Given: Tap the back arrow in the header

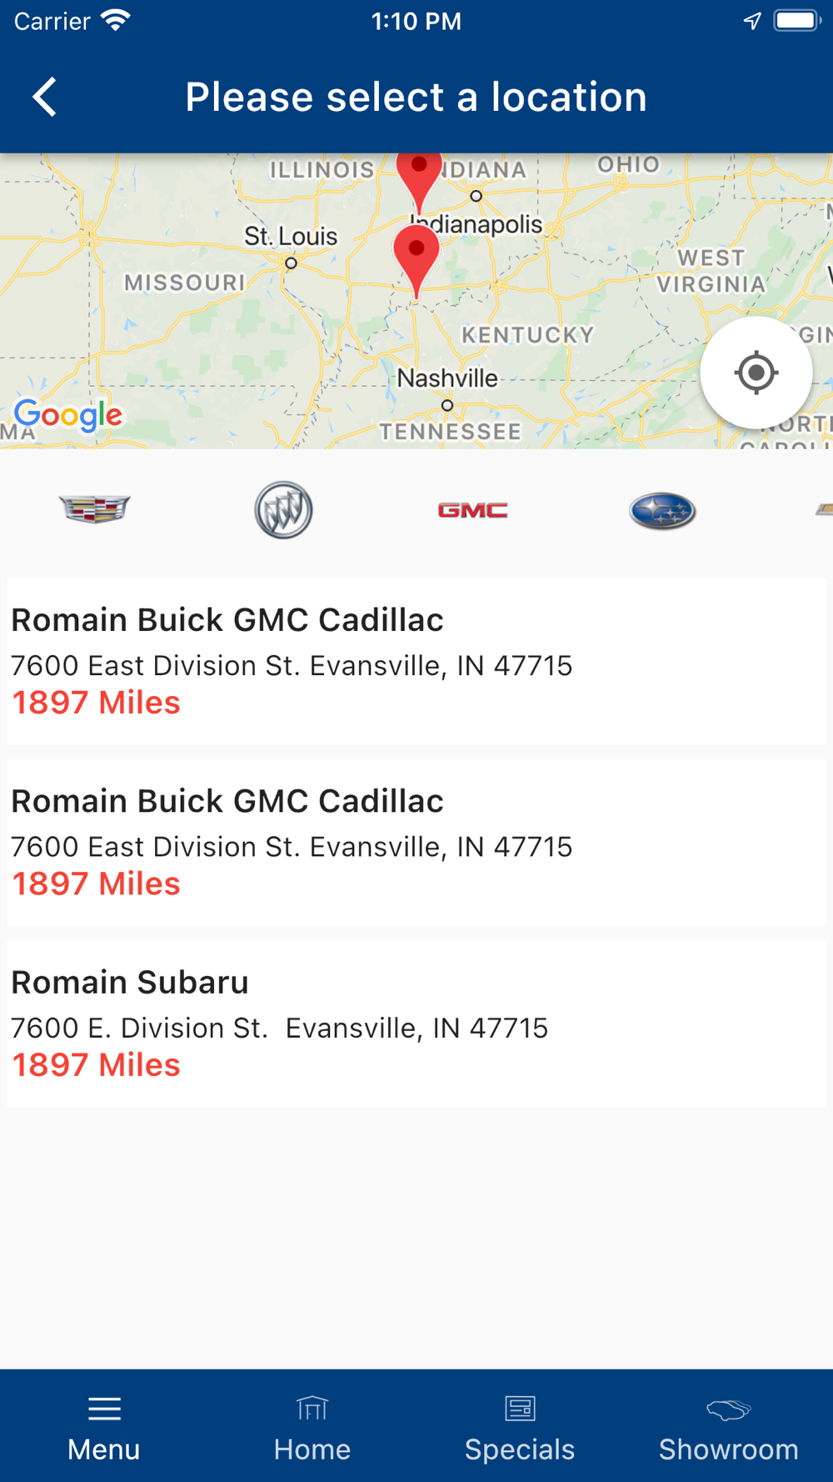Looking at the screenshot, I should (45, 98).
